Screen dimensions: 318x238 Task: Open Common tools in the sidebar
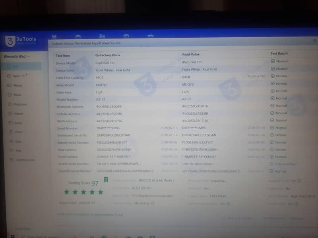[x=22, y=160]
